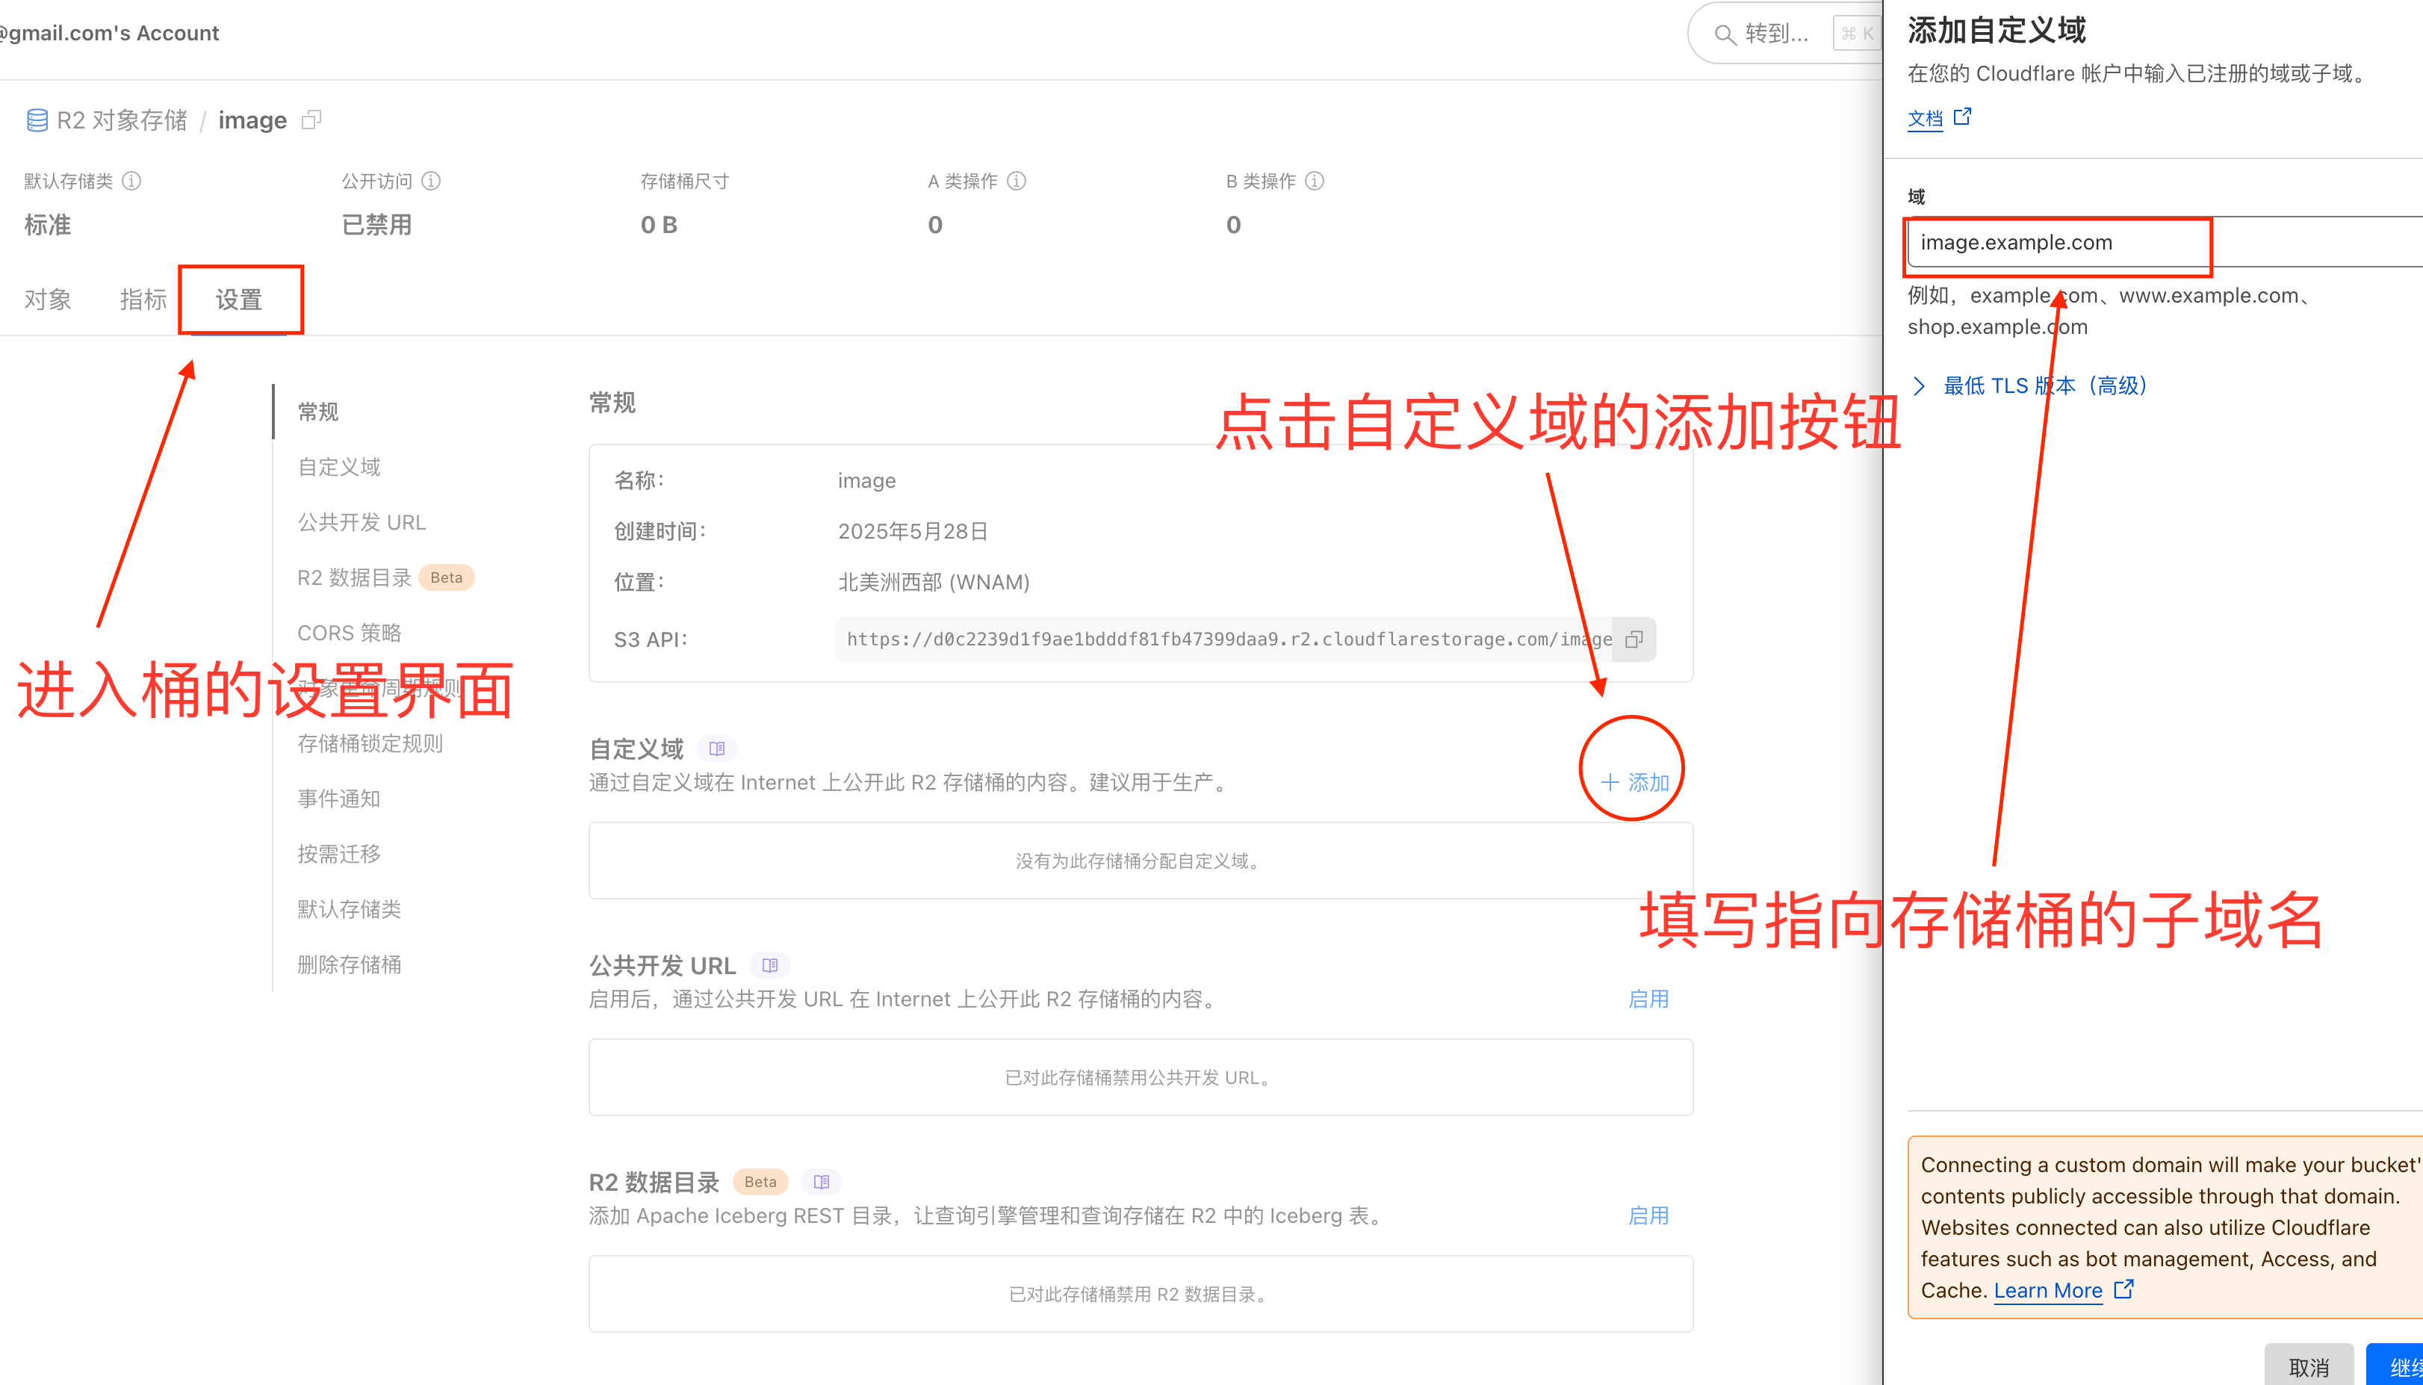Click the 转到... search box

1786,34
